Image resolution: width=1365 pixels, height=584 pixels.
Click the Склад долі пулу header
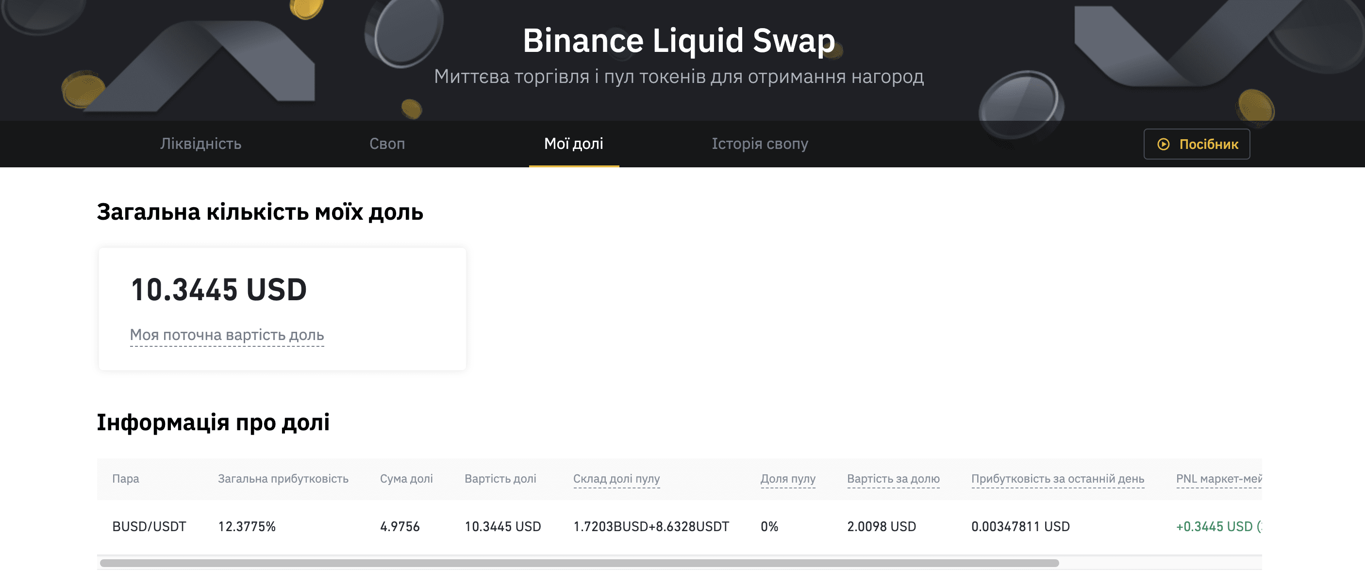click(x=616, y=479)
